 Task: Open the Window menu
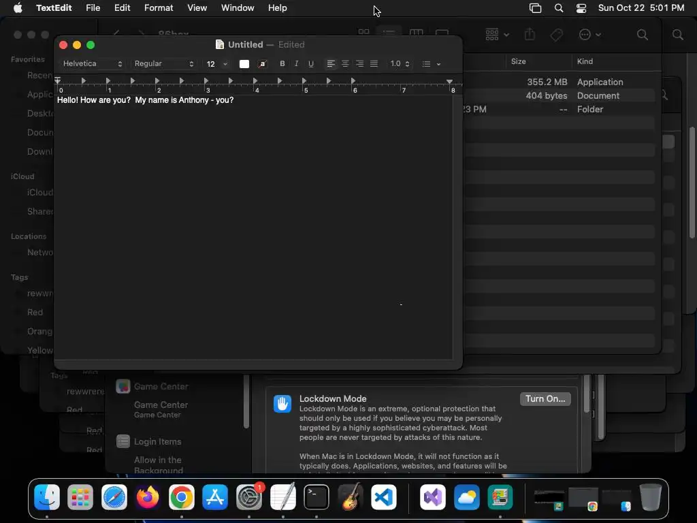[x=238, y=8]
